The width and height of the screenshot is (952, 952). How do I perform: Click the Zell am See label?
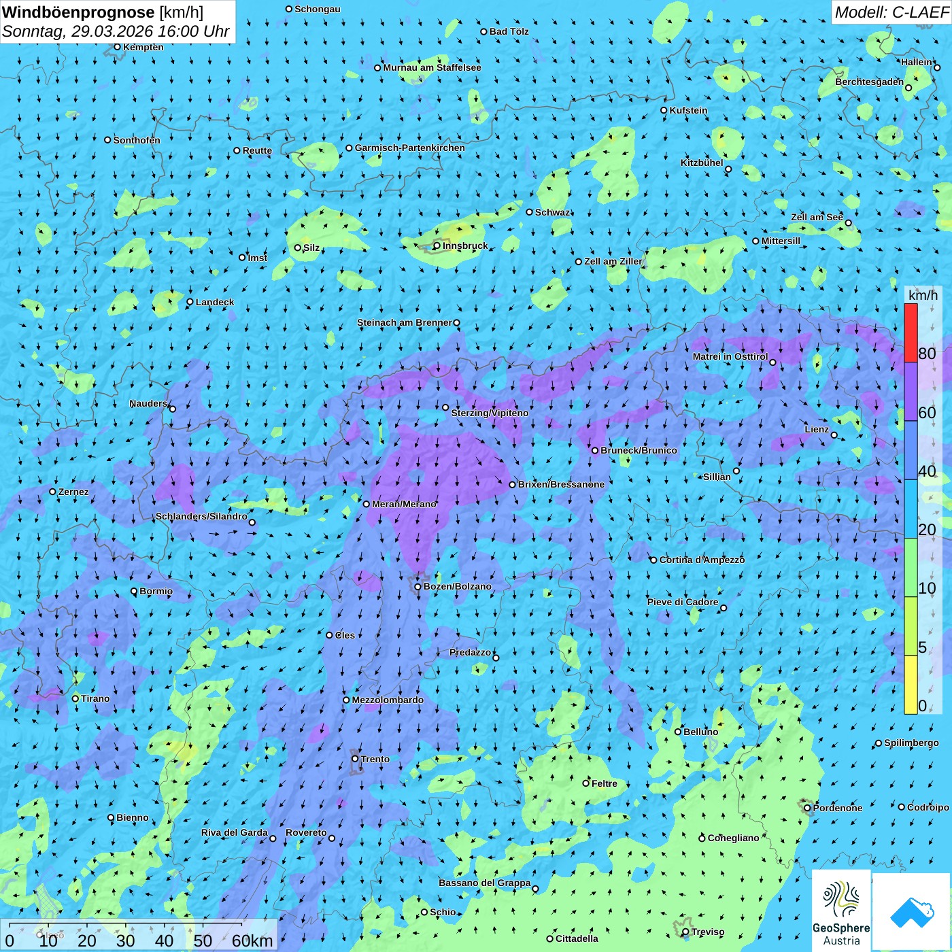(817, 217)
